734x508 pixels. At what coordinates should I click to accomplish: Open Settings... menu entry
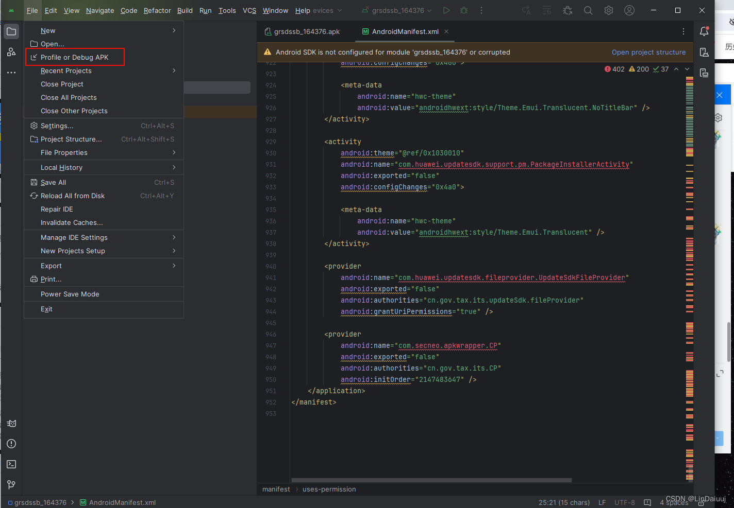(104, 126)
